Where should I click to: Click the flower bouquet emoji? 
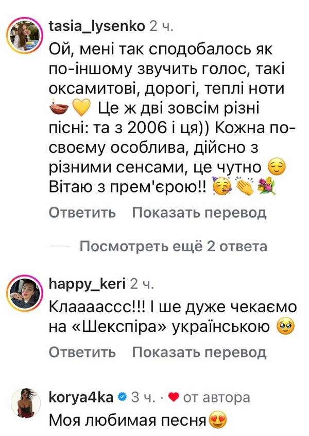[267, 187]
